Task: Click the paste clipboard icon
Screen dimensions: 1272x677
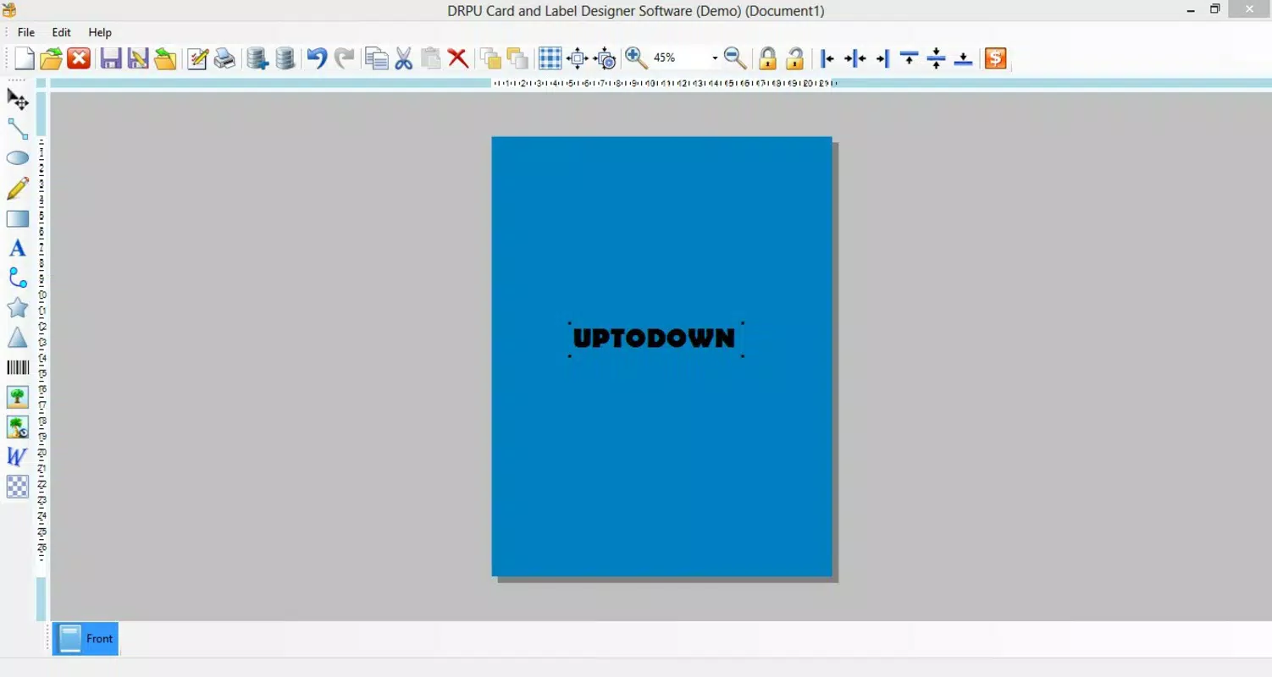Action: click(431, 58)
